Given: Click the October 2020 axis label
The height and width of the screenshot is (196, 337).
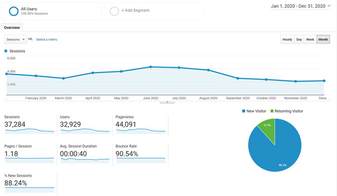Looking at the screenshot, I should (266, 98).
